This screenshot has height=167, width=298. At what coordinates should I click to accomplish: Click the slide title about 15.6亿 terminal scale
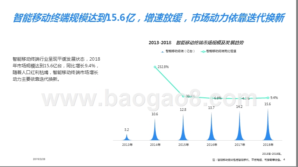point(149,18)
